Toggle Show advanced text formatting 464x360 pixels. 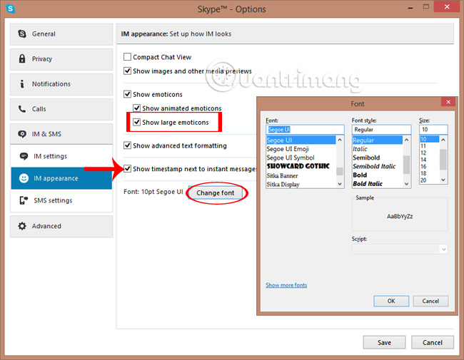127,145
